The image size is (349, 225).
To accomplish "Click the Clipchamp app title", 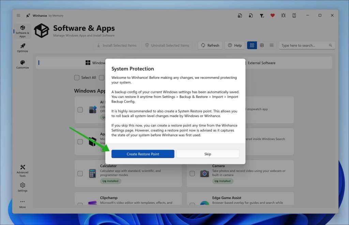I will [109, 198].
